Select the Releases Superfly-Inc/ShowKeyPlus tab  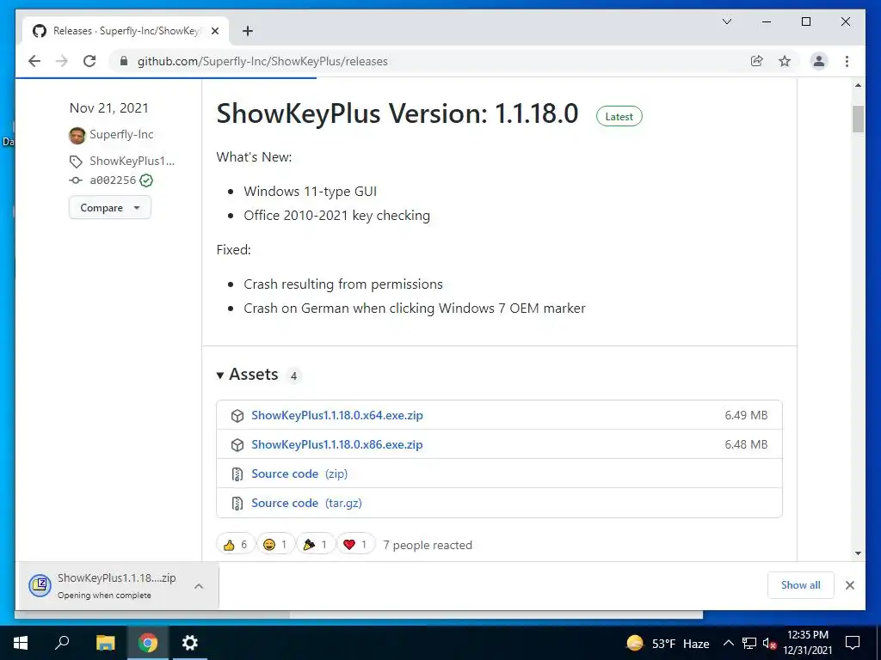126,31
